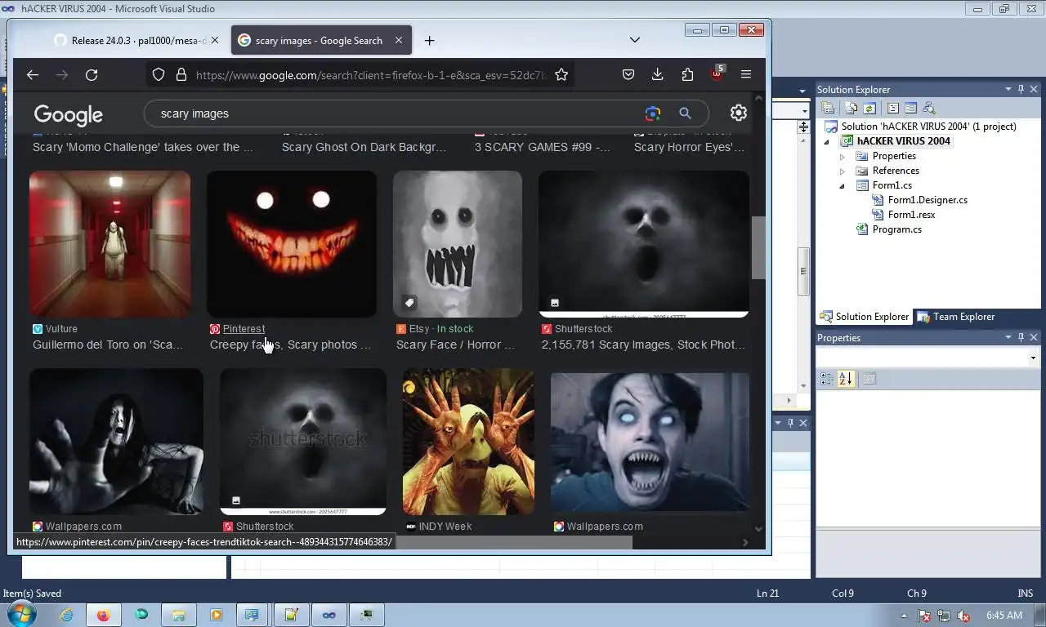Select the scary images Google Search tab
The height and width of the screenshot is (627, 1046).
(x=320, y=41)
